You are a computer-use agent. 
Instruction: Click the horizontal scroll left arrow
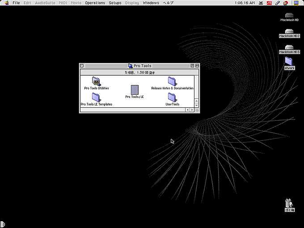[x=187, y=110]
